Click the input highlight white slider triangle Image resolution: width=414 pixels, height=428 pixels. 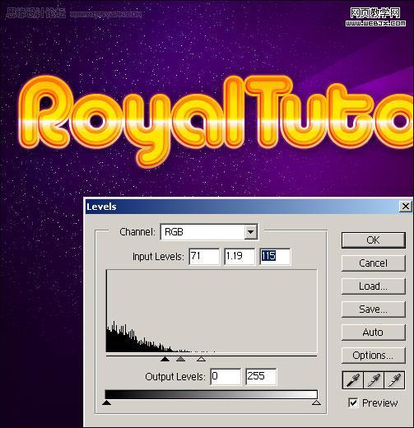tap(201, 359)
